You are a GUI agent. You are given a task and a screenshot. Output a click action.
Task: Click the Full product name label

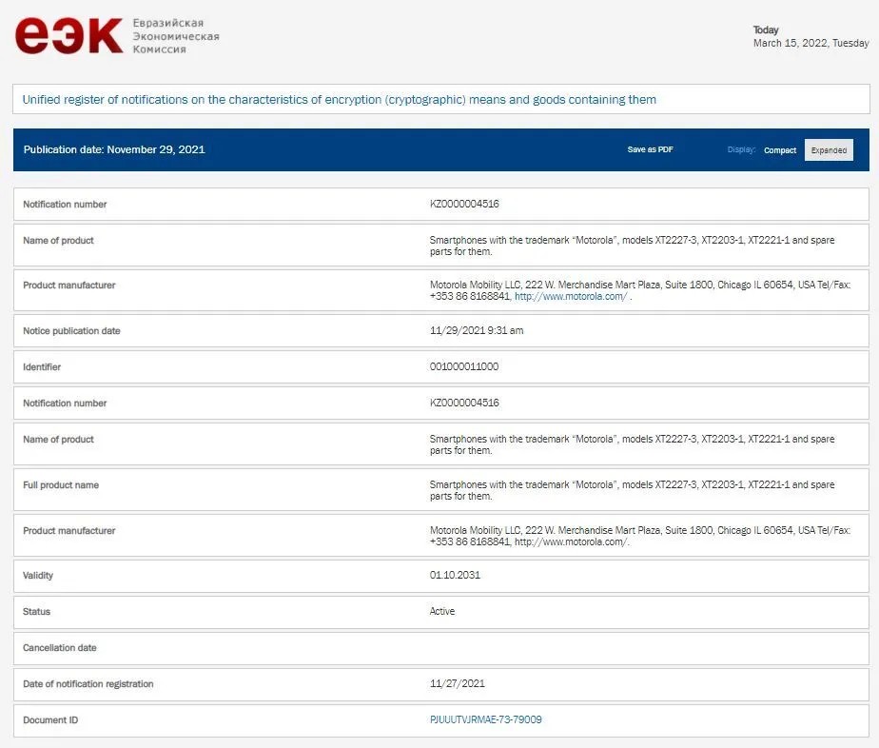point(61,485)
